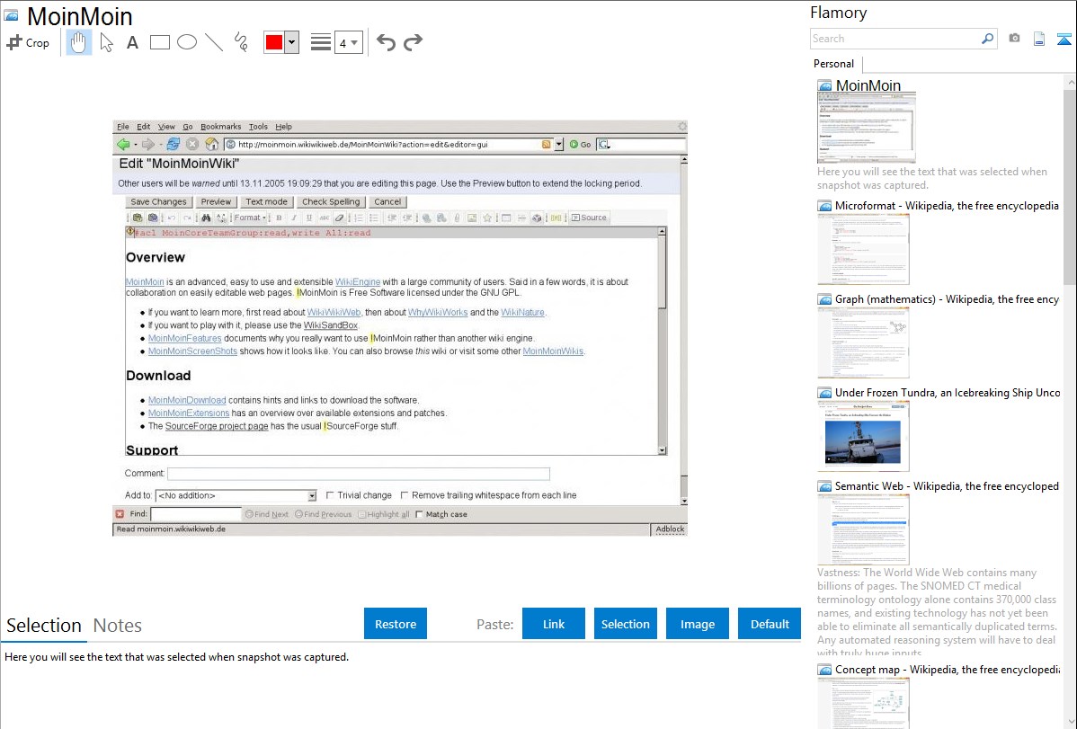Open the color picker dropdown arrow
Screen dimensions: 1077x729
tap(291, 42)
